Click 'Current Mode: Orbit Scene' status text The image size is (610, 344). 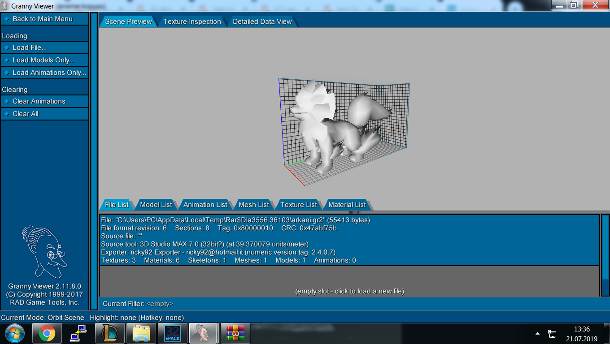43,318
